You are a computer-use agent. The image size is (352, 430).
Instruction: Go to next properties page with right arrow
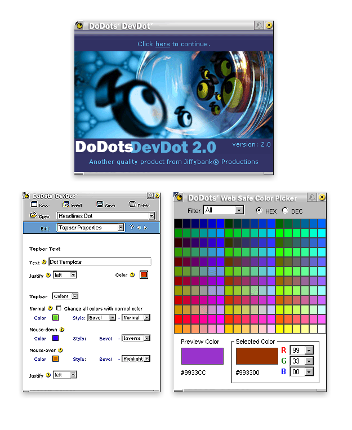pos(145,228)
